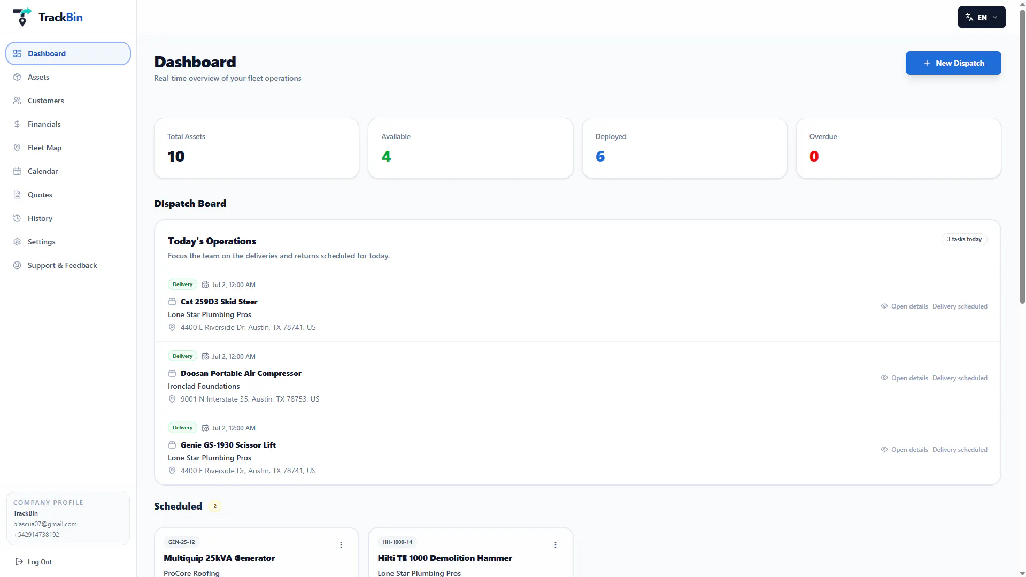This screenshot has height=577, width=1026.
Task: Click blascua07@gmail.com in company profile
Action: (x=45, y=524)
